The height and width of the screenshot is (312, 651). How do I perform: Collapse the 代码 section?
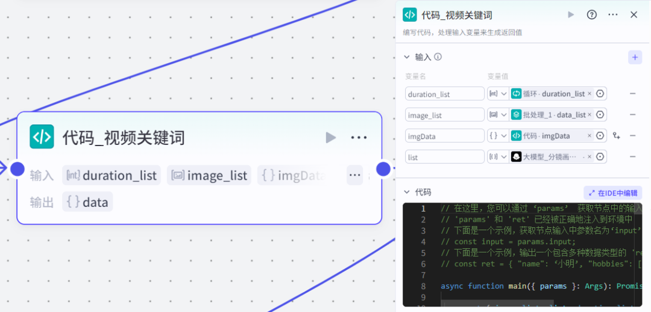click(407, 192)
